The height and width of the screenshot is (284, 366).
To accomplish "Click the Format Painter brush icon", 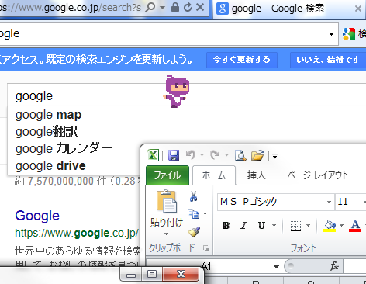I will click(x=194, y=232).
